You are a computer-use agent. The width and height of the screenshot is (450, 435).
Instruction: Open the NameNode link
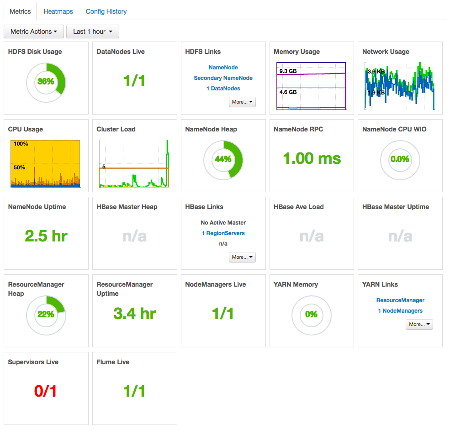[x=223, y=67]
